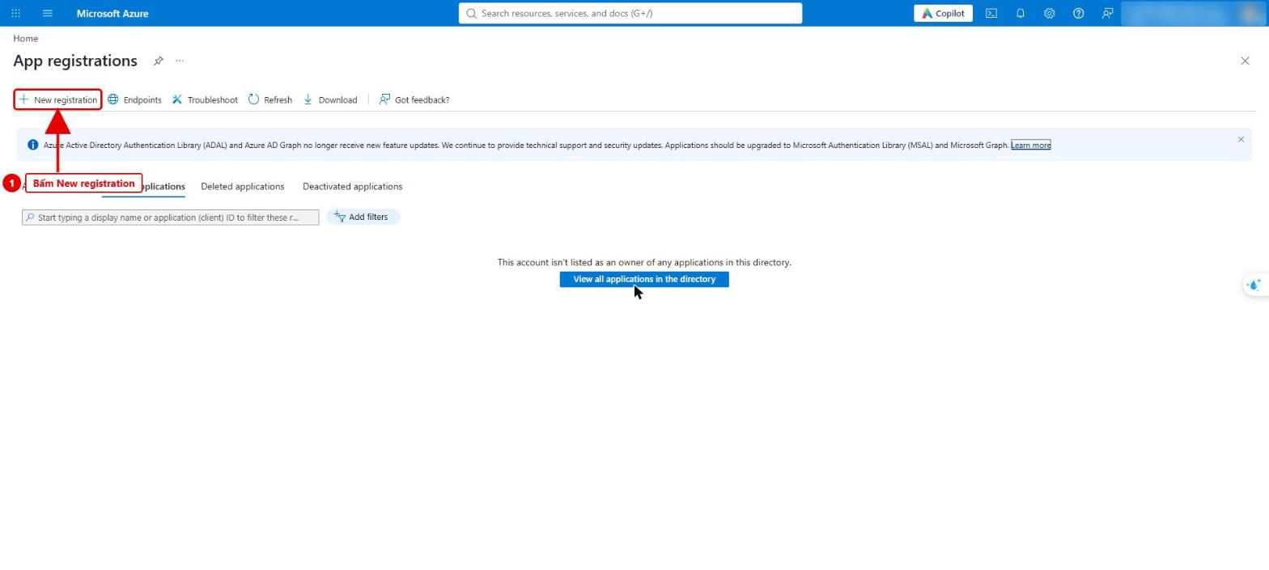Pin App registrations to dashboard
Screen dimensions: 1269x570
[159, 61]
